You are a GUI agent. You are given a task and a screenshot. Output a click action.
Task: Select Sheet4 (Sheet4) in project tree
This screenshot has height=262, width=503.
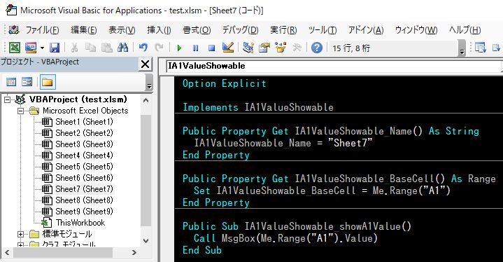tap(84, 156)
